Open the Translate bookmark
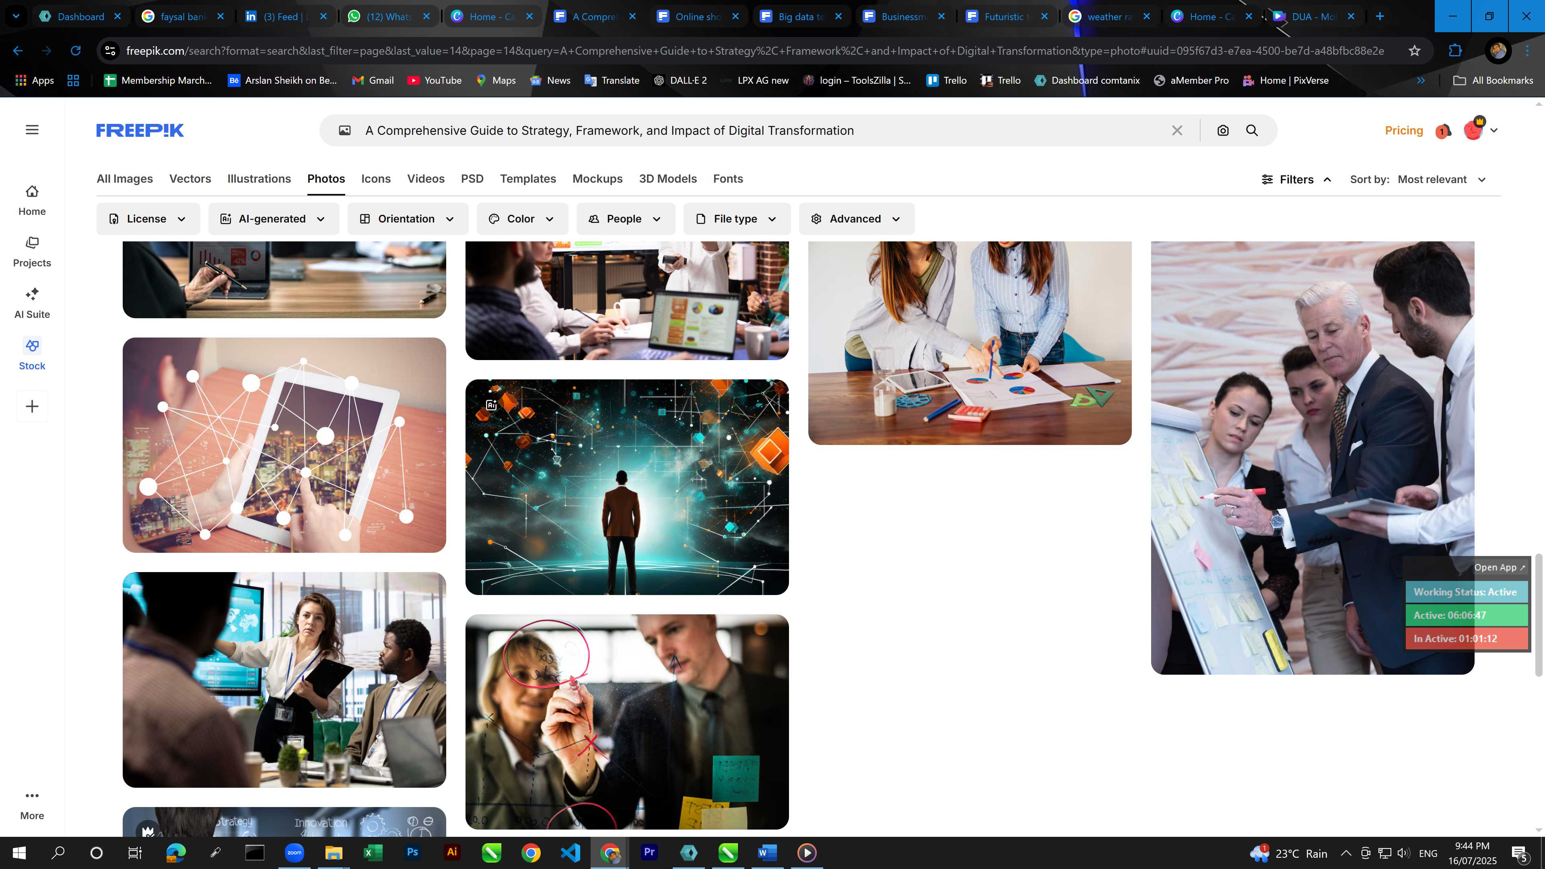This screenshot has height=869, width=1545. [x=612, y=80]
